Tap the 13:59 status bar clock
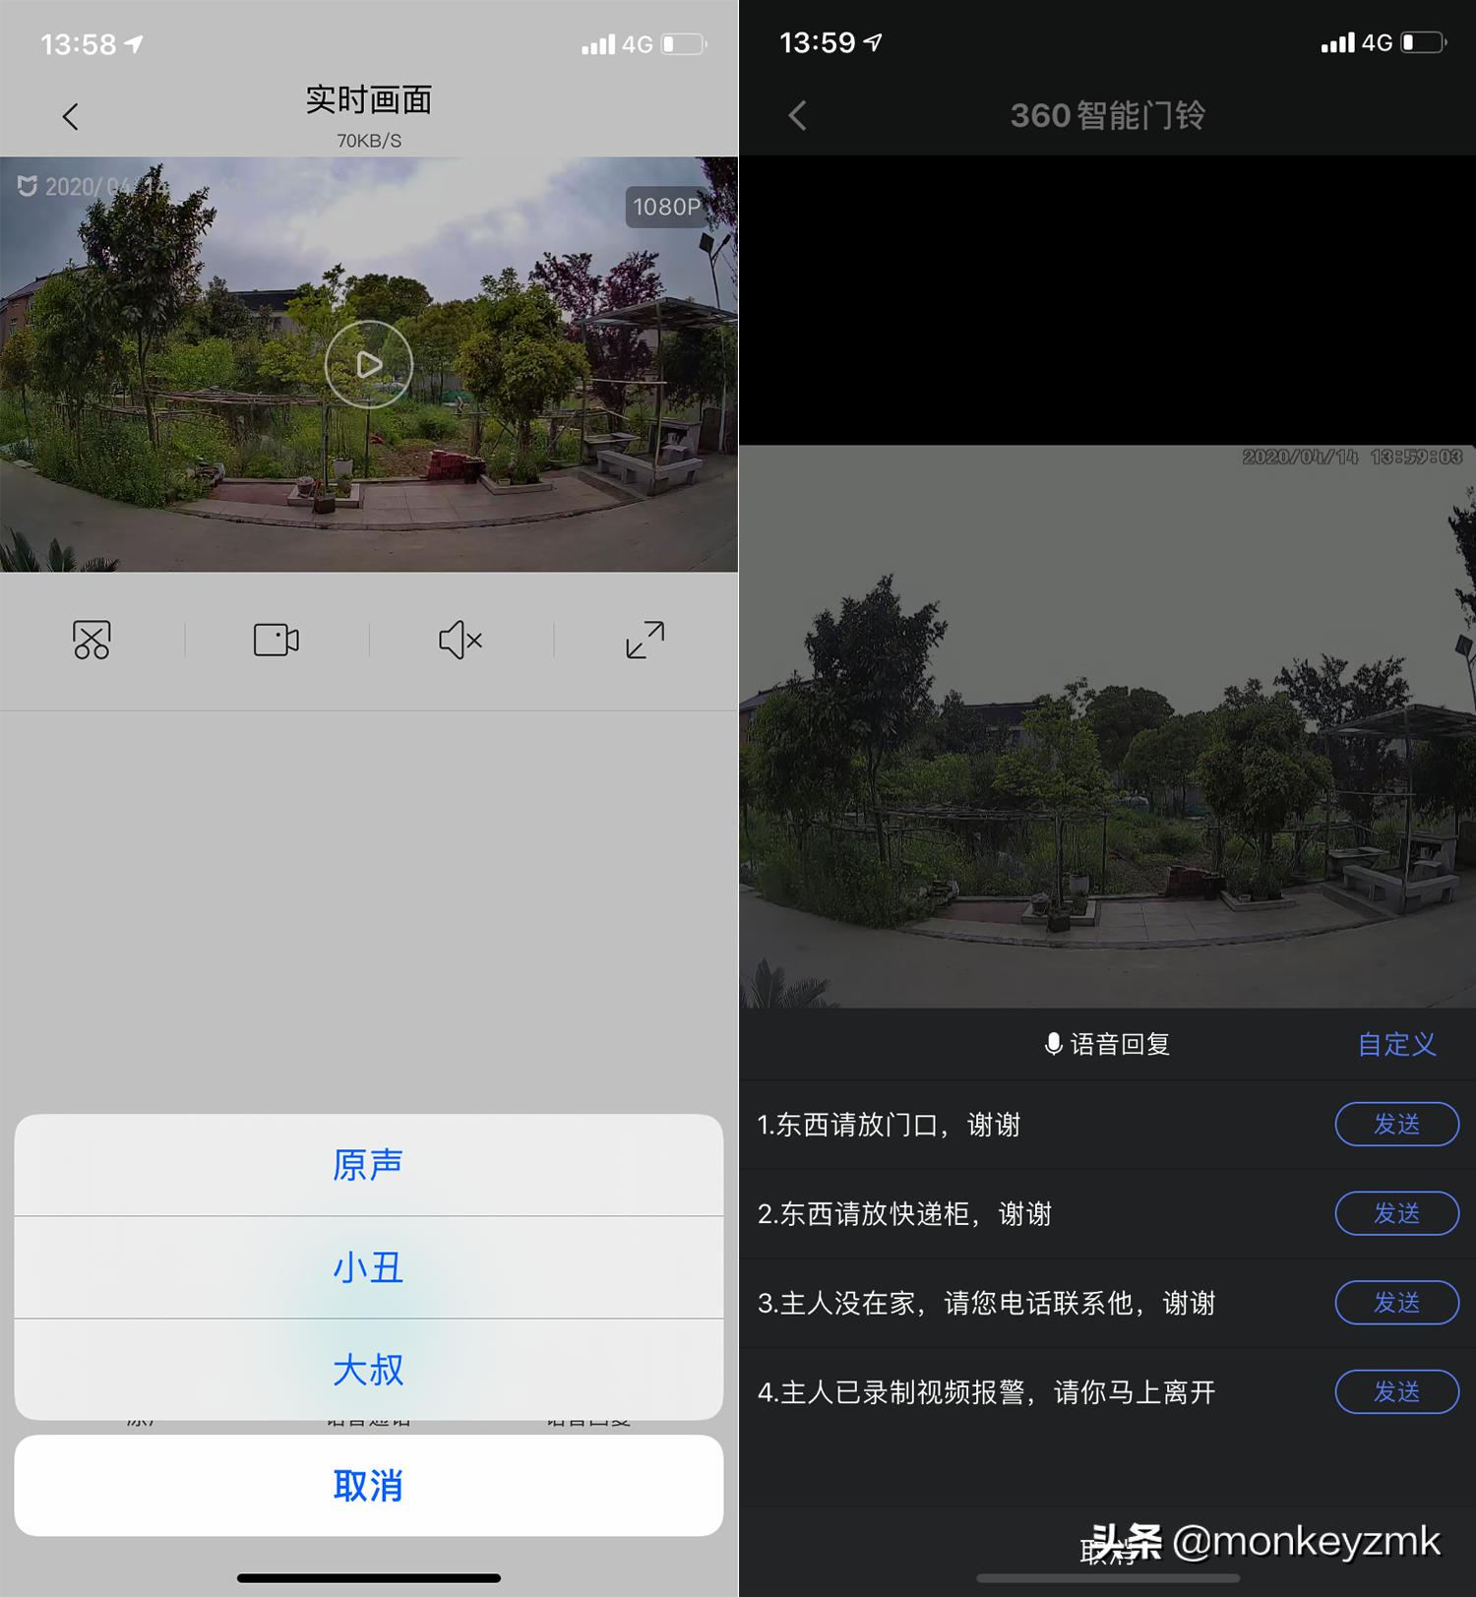Image resolution: width=1476 pixels, height=1597 pixels. pyautogui.click(x=818, y=42)
